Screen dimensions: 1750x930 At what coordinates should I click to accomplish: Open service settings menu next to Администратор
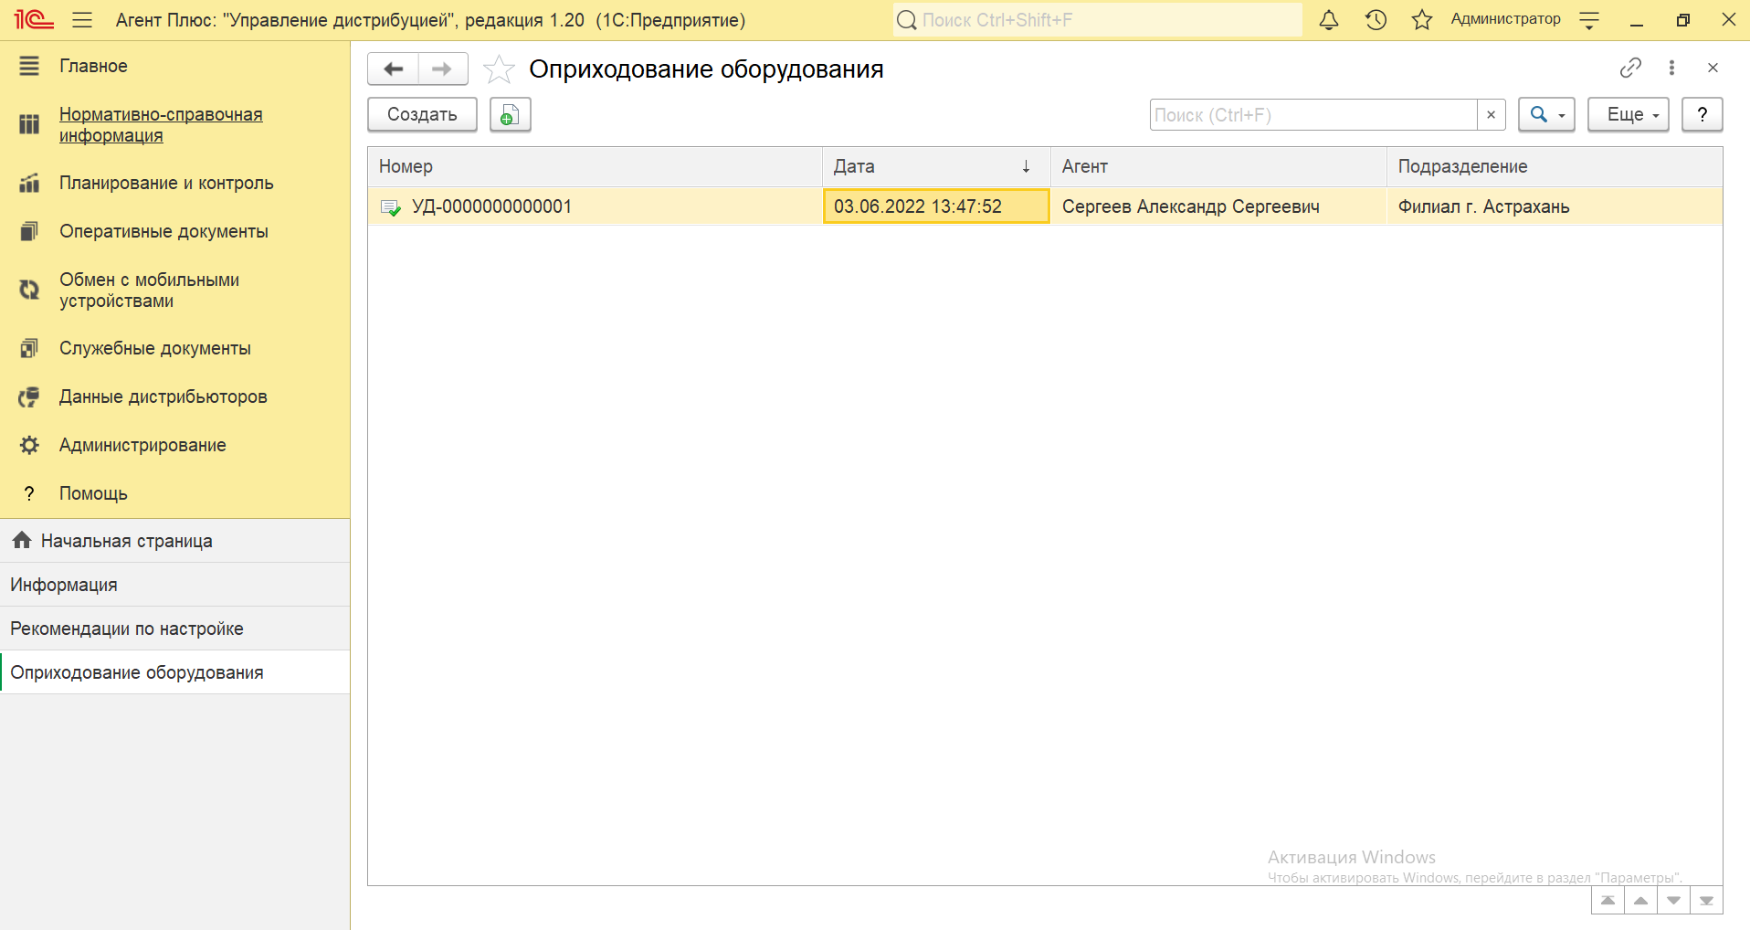tap(1589, 20)
